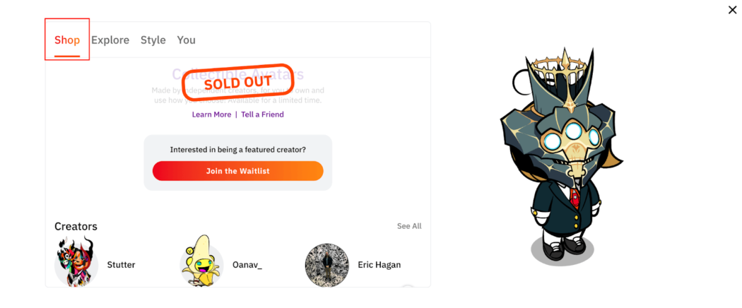Open Eric Hagan's profile picture

[326, 265]
